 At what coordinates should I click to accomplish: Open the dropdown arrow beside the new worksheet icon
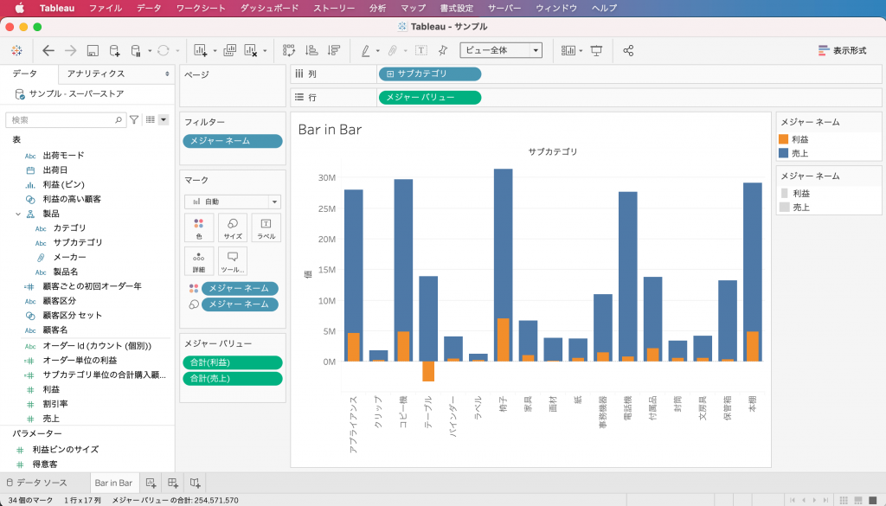point(215,51)
